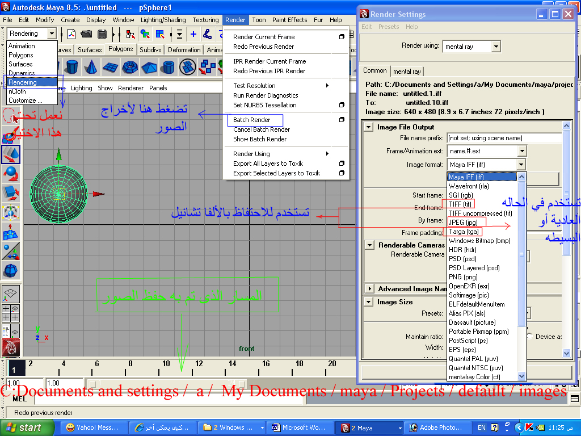Create a polygon pipe from the shelf
The image size is (581, 436).
tap(169, 67)
